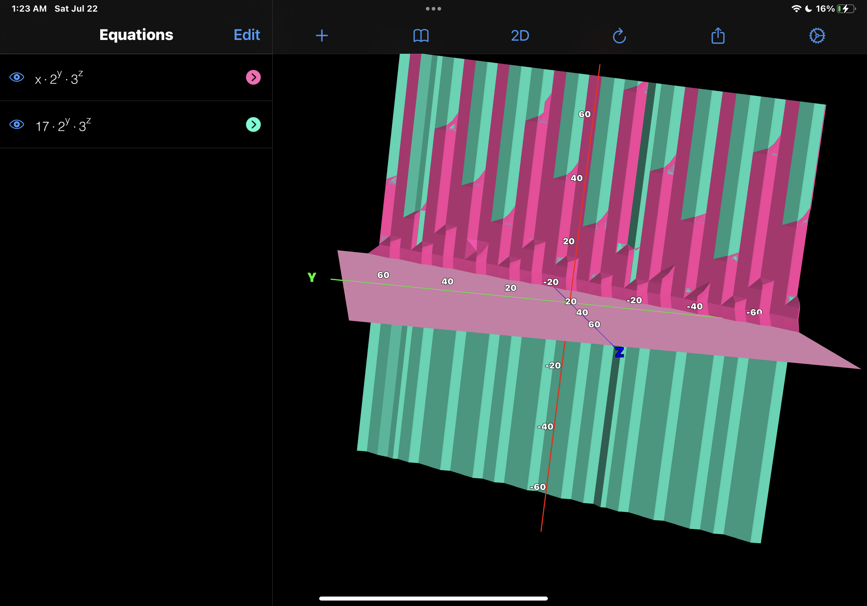
Task: Add a new equation with plus icon
Action: coord(322,36)
